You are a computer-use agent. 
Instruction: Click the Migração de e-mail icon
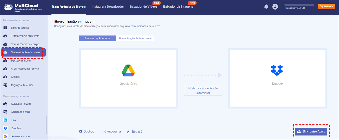click(x=5, y=85)
